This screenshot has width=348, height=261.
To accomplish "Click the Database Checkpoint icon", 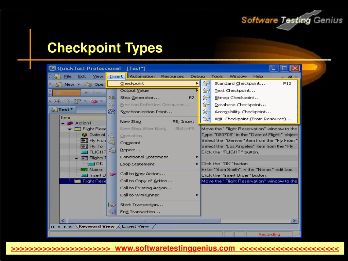I will click(x=206, y=105).
